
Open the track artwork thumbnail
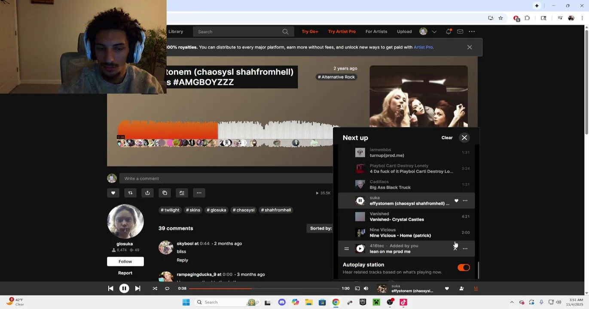418,97
